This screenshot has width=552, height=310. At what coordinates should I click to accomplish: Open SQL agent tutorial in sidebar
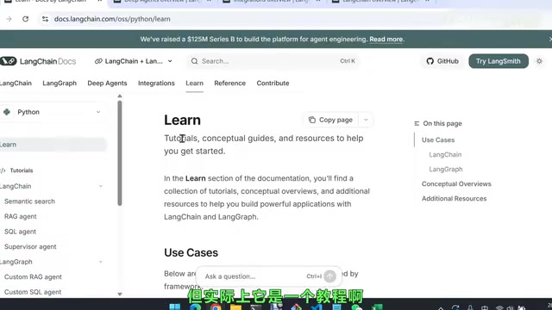point(20,232)
